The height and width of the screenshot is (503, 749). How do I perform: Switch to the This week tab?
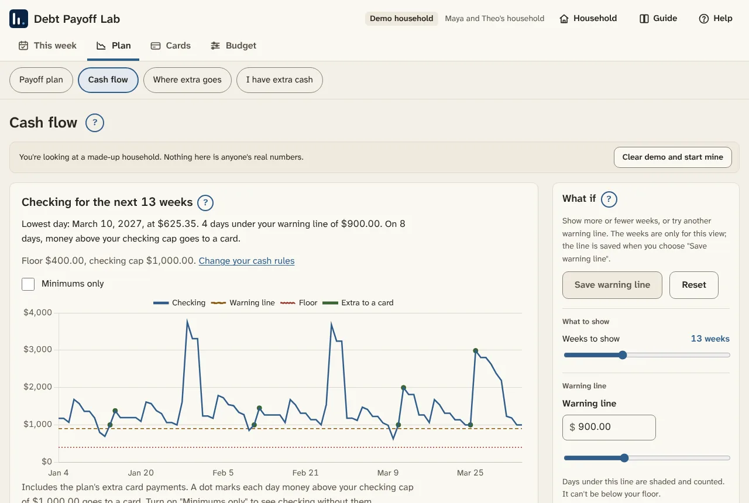pos(47,46)
